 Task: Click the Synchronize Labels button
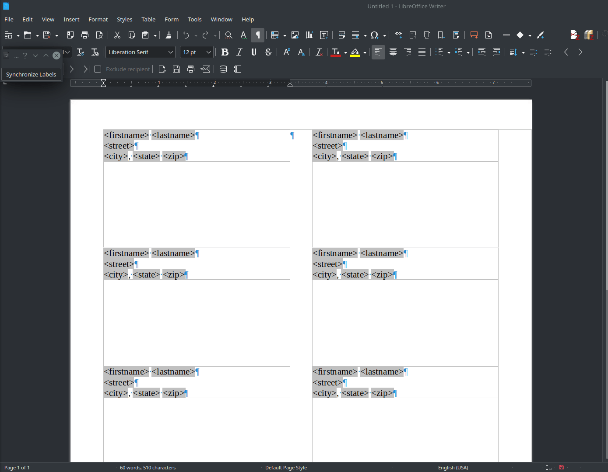(x=31, y=74)
